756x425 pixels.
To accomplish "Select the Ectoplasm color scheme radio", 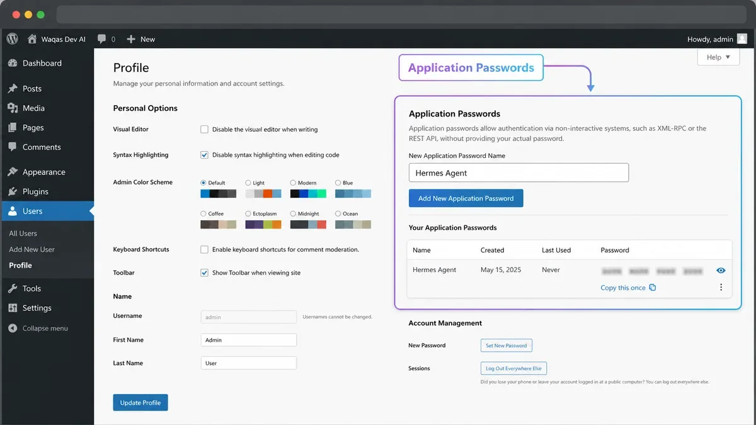I will click(x=248, y=213).
